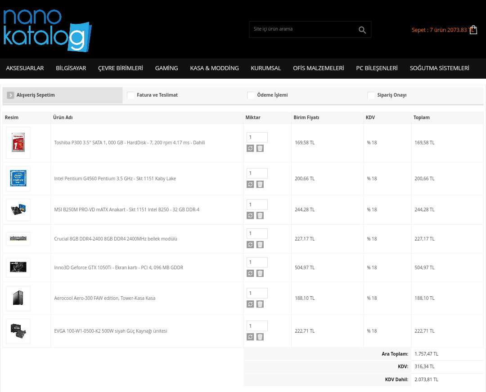Image resolution: width=486 pixels, height=392 pixels.
Task: Click quantity field for Intel Pentium G4560
Action: 257,173
